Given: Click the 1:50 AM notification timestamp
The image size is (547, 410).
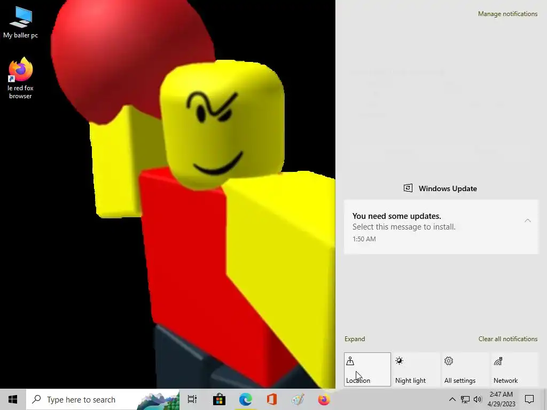Looking at the screenshot, I should 364,239.
